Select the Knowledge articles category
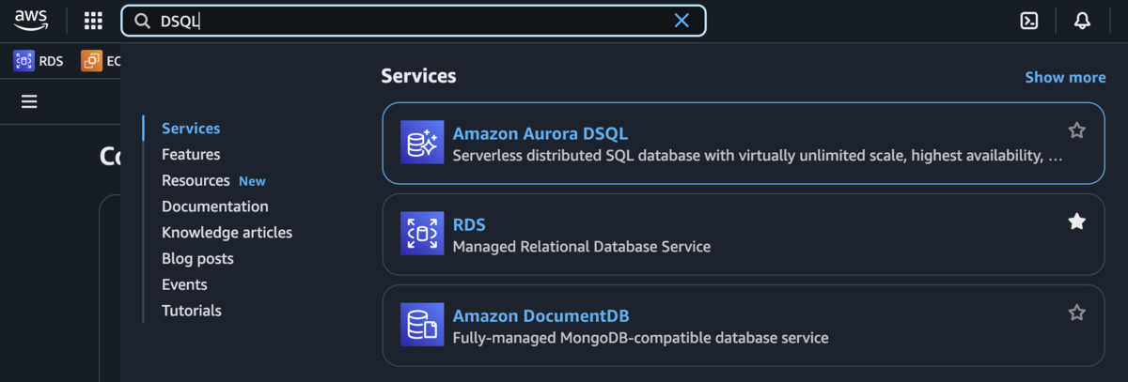Screen dimensions: 1128x382 click(227, 232)
